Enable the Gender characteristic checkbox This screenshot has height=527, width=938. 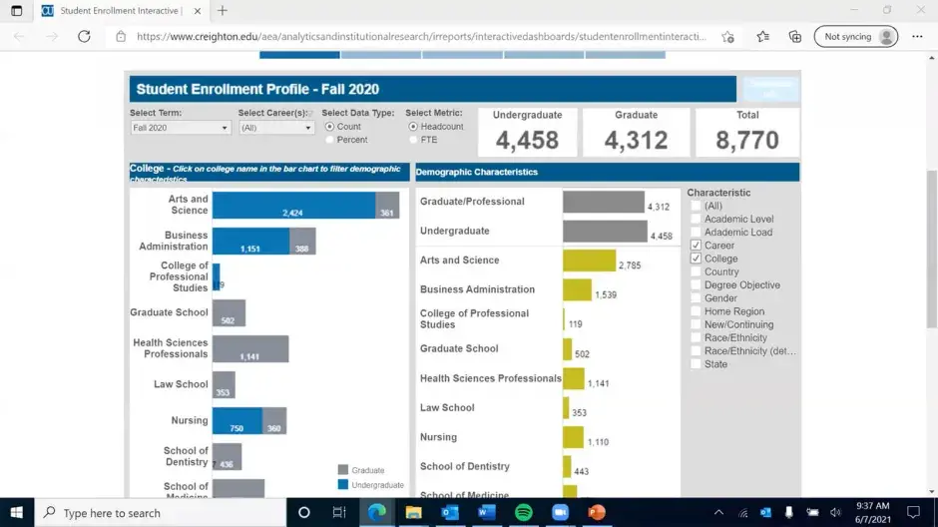point(696,297)
